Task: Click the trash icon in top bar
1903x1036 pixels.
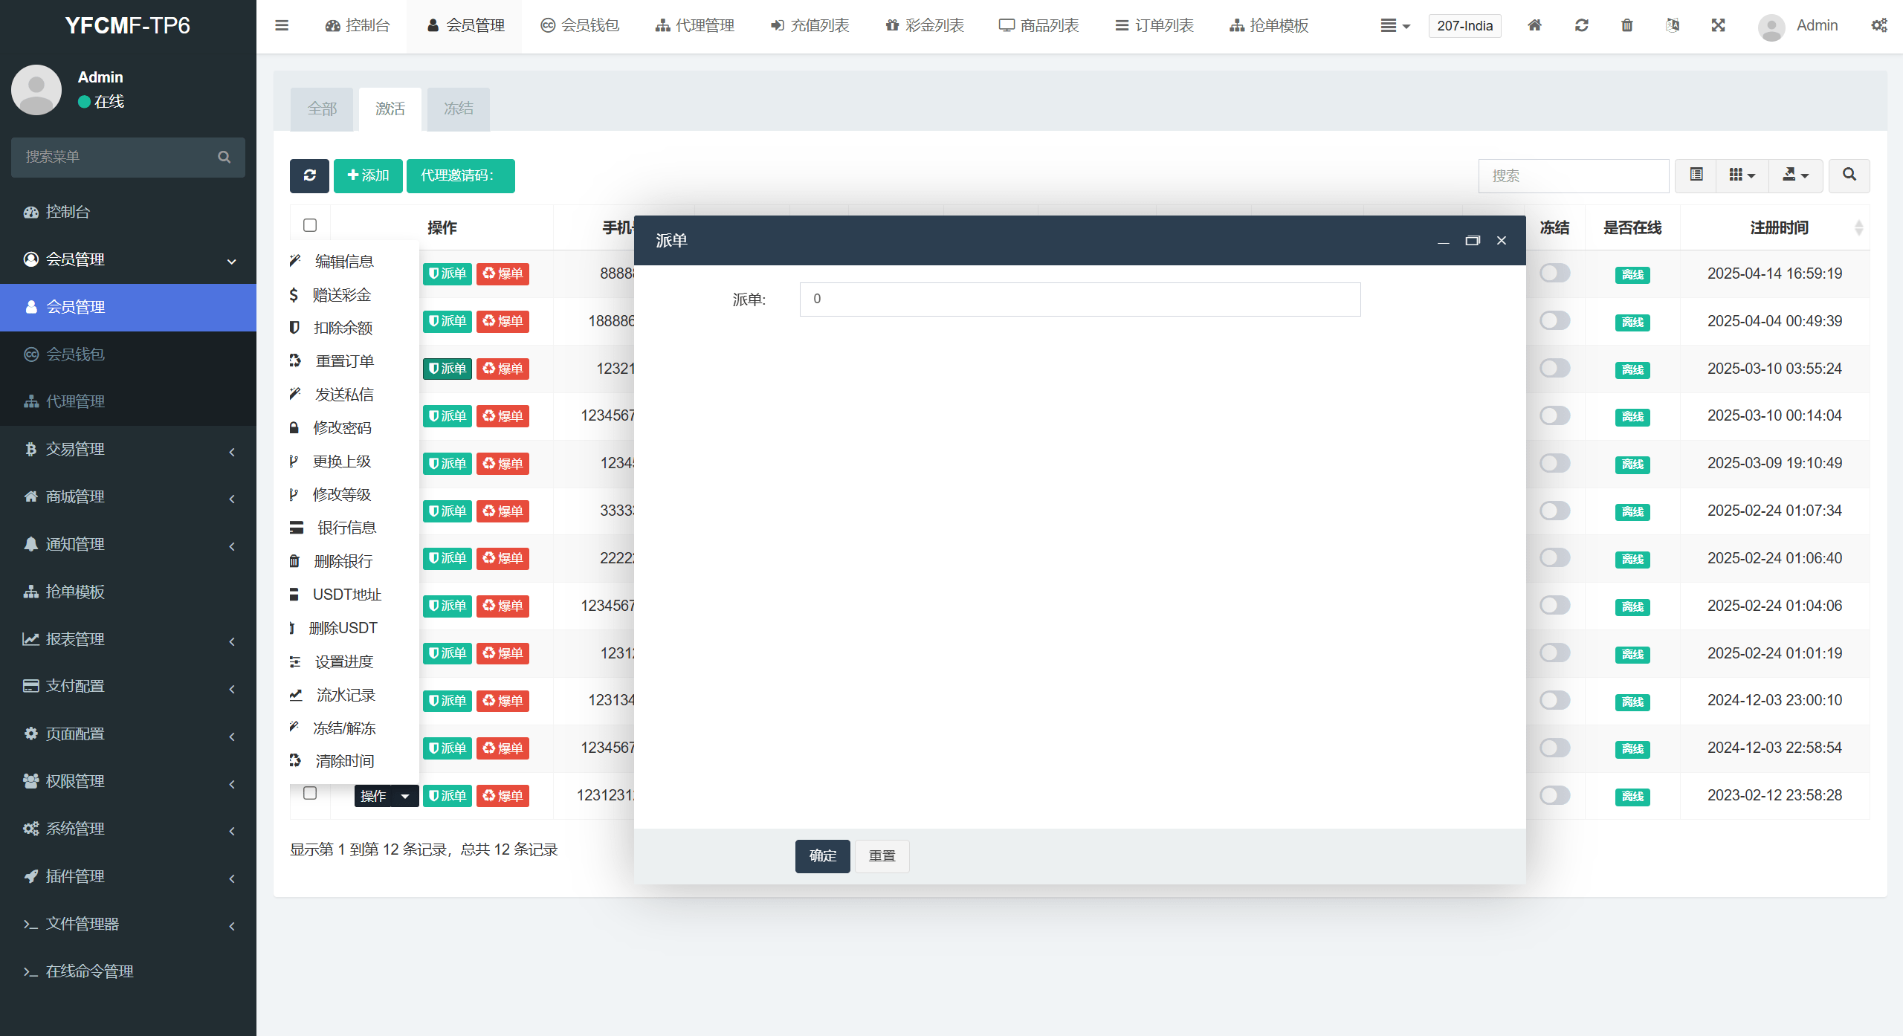Action: (1626, 25)
